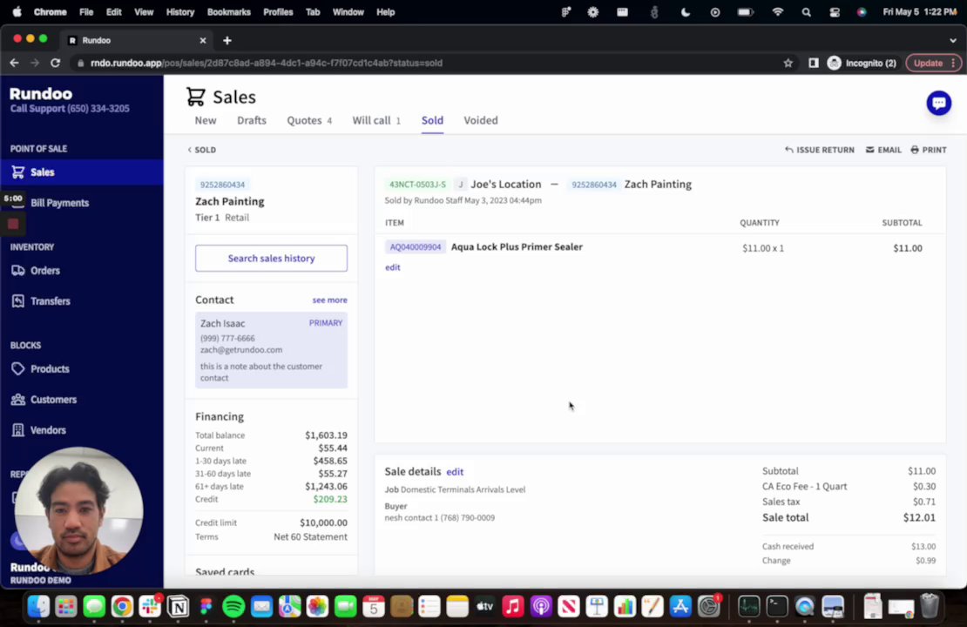The height and width of the screenshot is (627, 967).
Task: Click Joe's Location label
Action: click(x=505, y=185)
